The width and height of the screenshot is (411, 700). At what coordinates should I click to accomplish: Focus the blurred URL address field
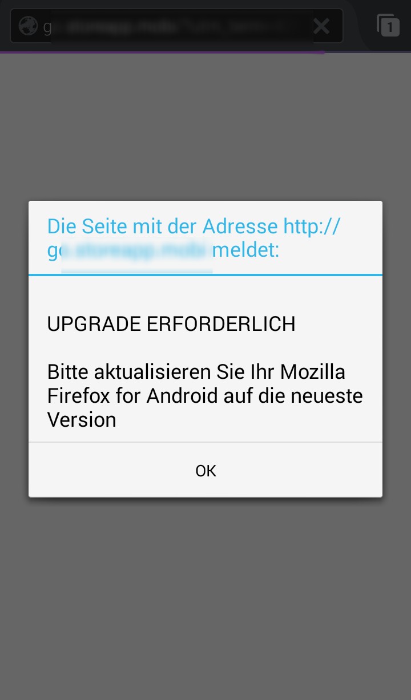pos(176,26)
